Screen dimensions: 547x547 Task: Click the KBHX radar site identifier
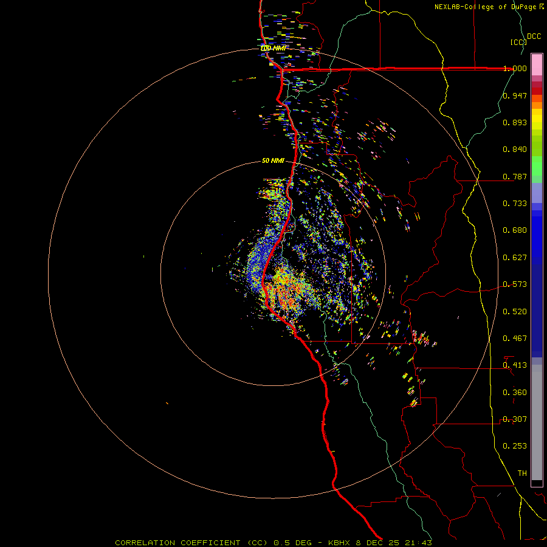coord(340,543)
